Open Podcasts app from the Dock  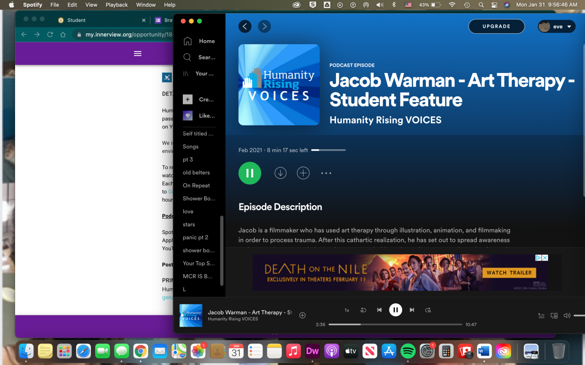(331, 351)
